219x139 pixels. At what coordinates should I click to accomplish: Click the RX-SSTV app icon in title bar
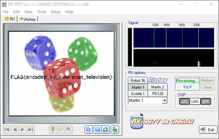[x=4, y=4]
